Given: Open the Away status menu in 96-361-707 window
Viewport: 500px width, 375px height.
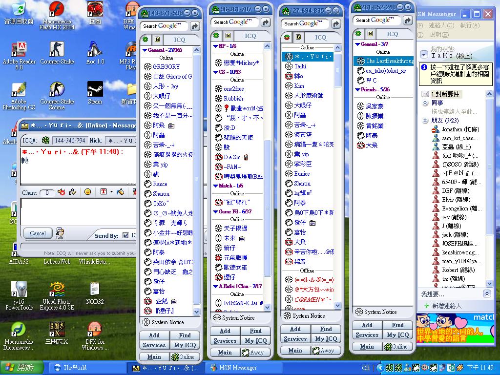Looking at the screenshot, I should click(x=255, y=353).
